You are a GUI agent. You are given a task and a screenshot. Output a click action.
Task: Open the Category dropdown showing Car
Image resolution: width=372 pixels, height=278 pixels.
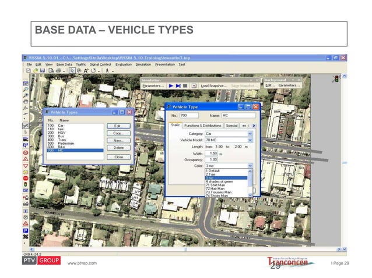pos(250,133)
